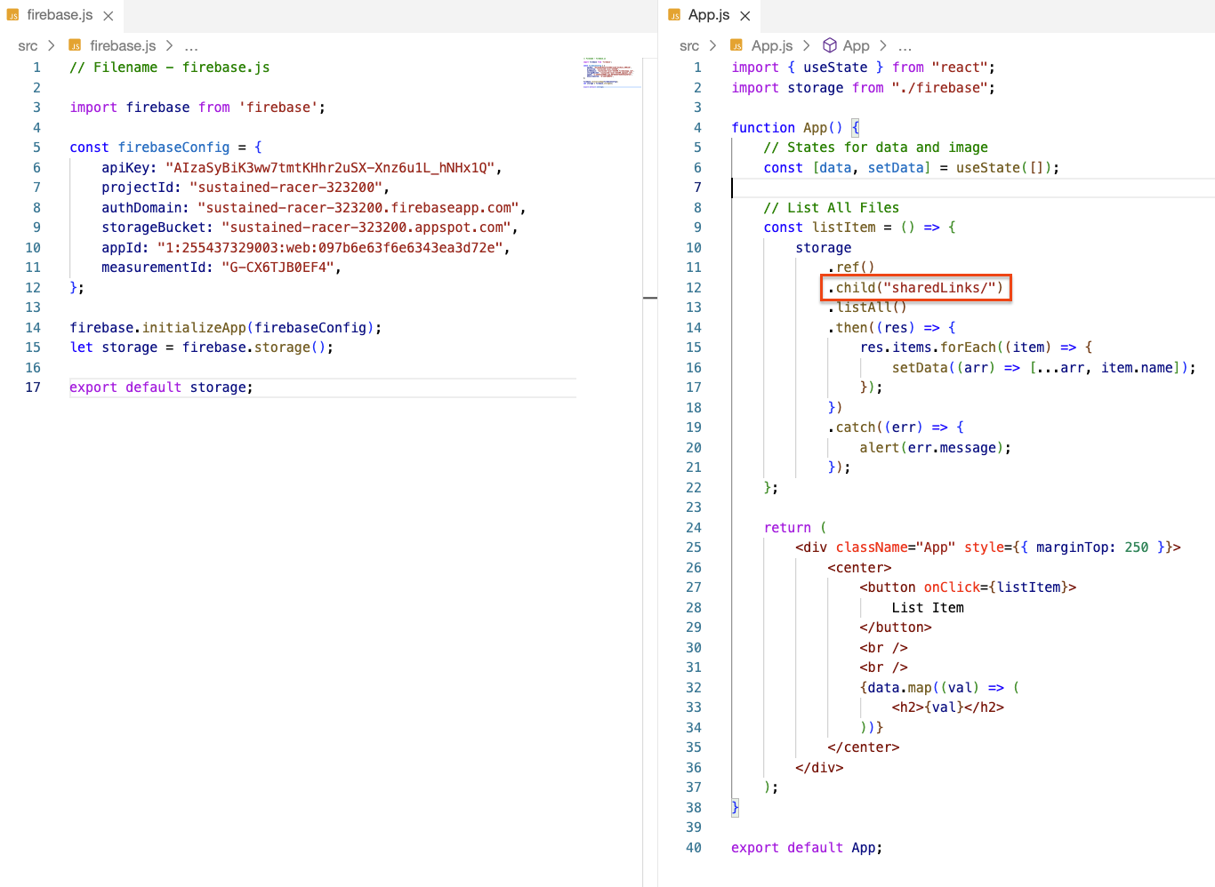Switch to the firebase.js tab

[x=60, y=15]
